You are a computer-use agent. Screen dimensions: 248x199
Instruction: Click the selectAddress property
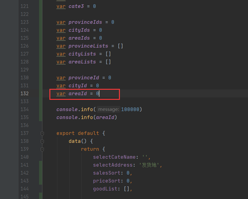[113, 165]
